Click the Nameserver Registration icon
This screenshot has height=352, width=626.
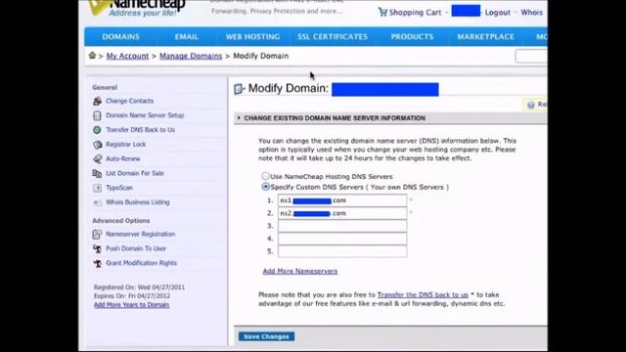click(97, 235)
